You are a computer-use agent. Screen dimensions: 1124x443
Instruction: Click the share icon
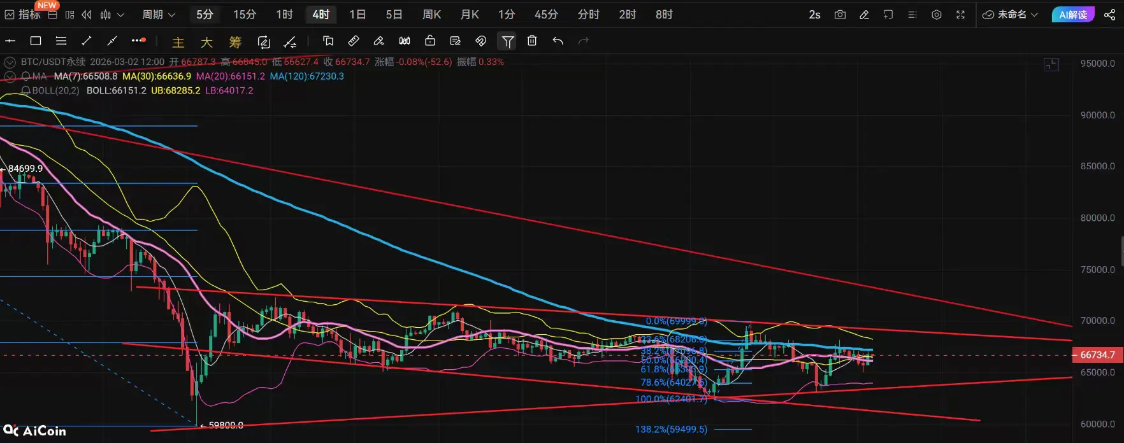1109,15
